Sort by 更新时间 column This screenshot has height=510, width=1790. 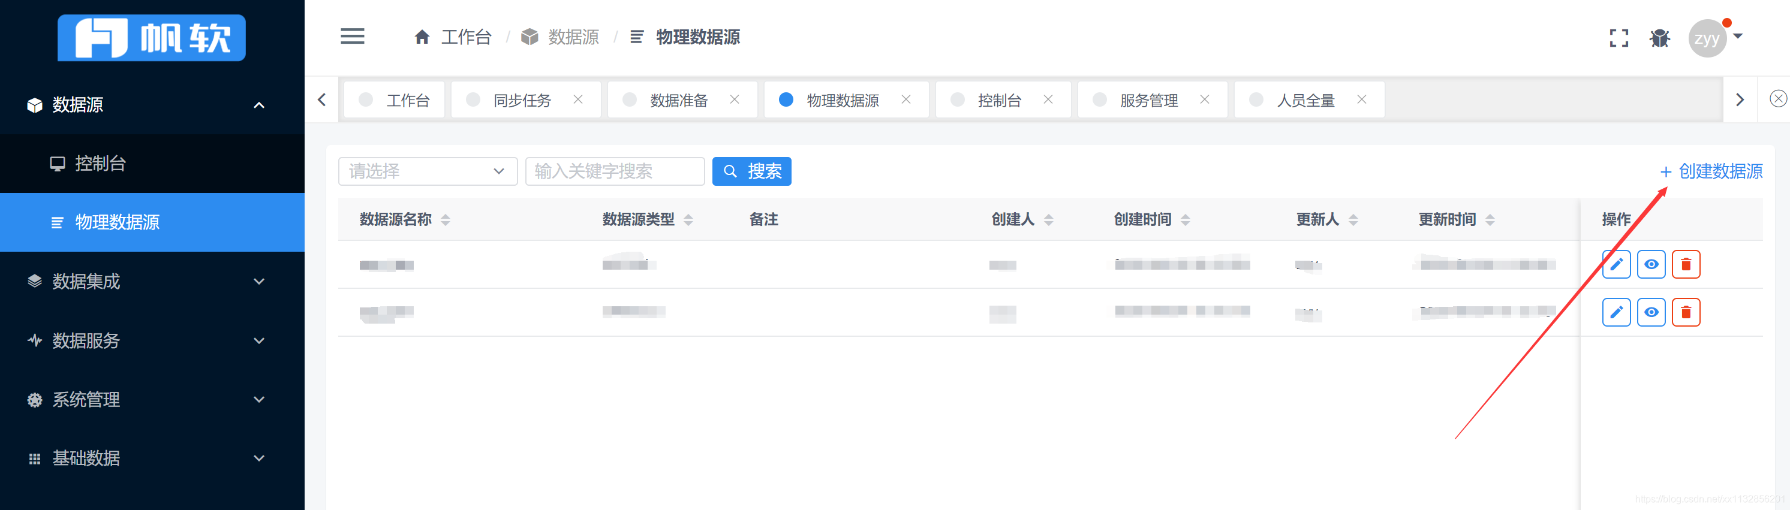[1490, 219]
